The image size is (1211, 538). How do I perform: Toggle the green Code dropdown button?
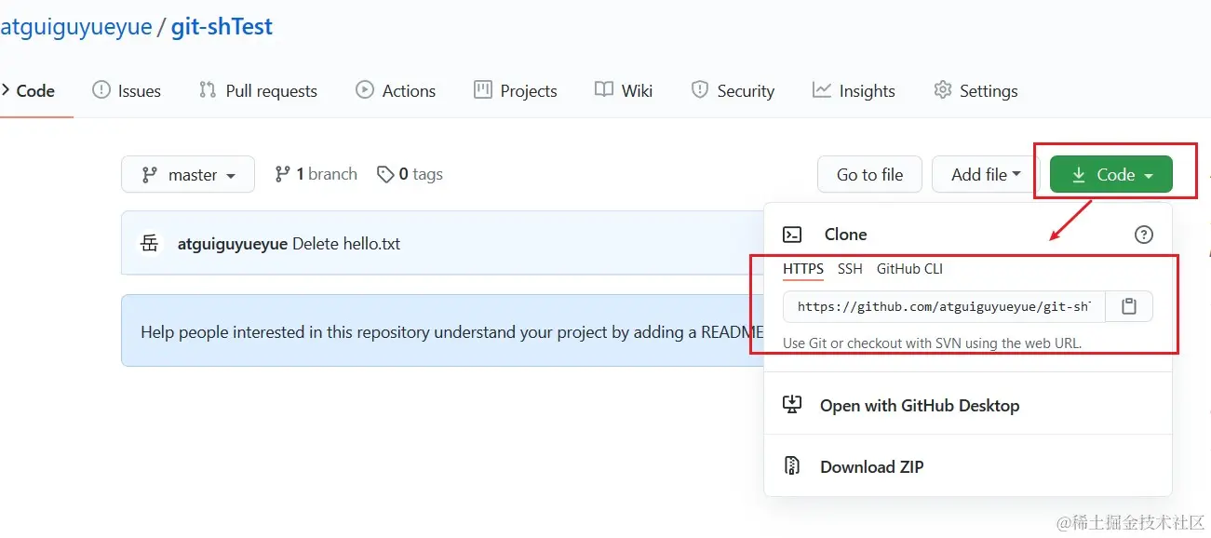click(1111, 174)
